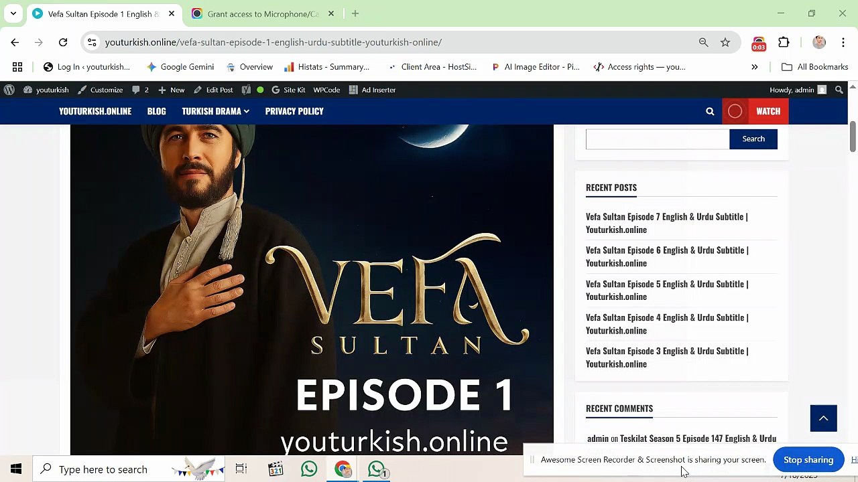Click the browser address bar URL
Viewport: 858px width, 482px height.
273,42
